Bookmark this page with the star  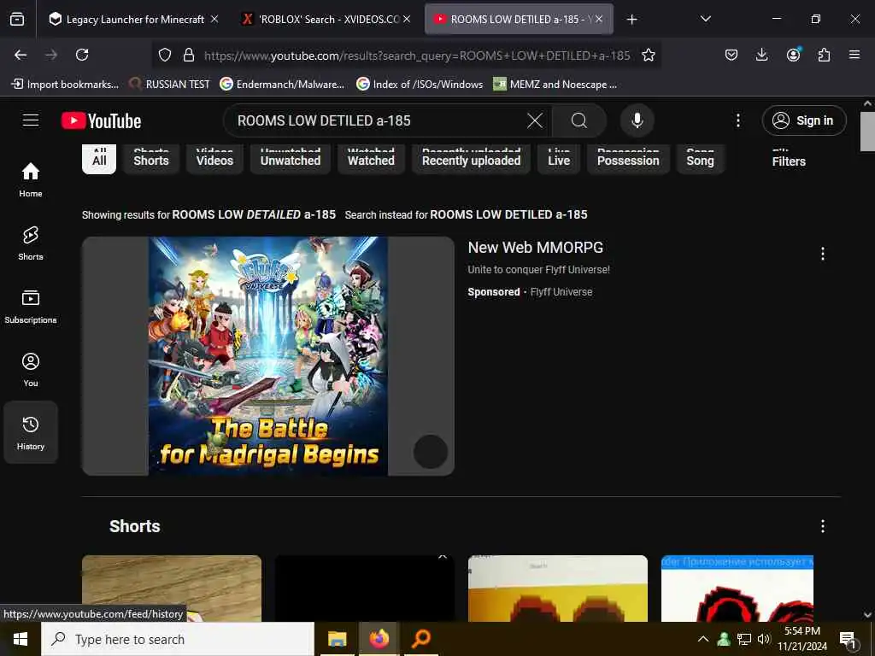[x=648, y=55]
